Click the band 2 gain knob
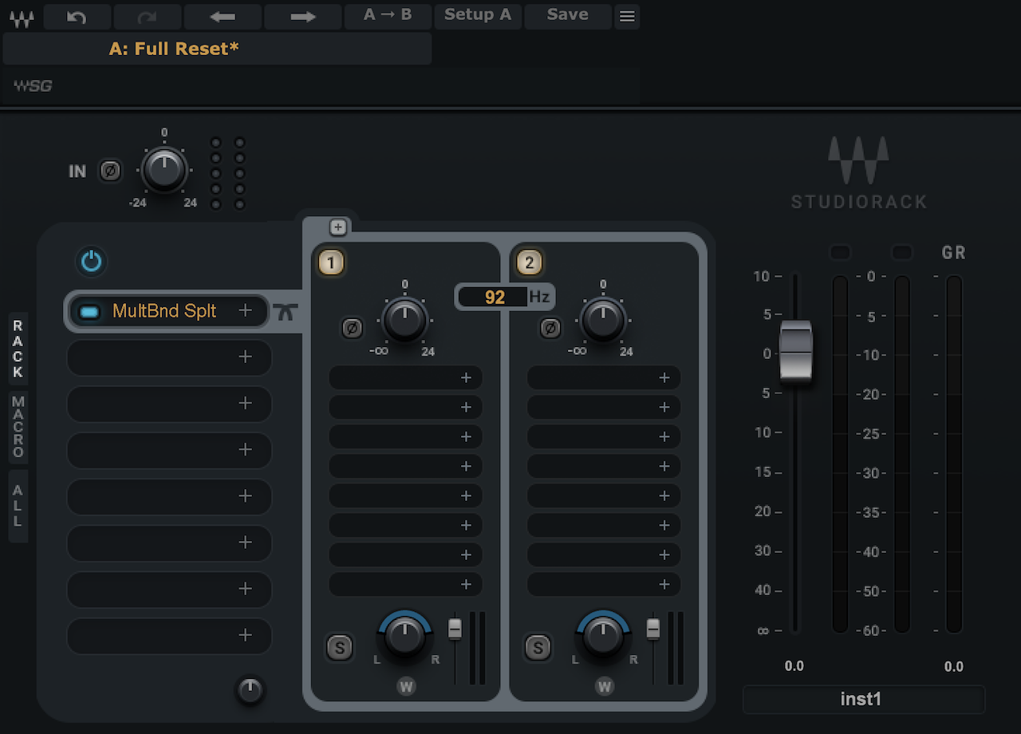Viewport: 1021px width, 734px height. pos(603,319)
